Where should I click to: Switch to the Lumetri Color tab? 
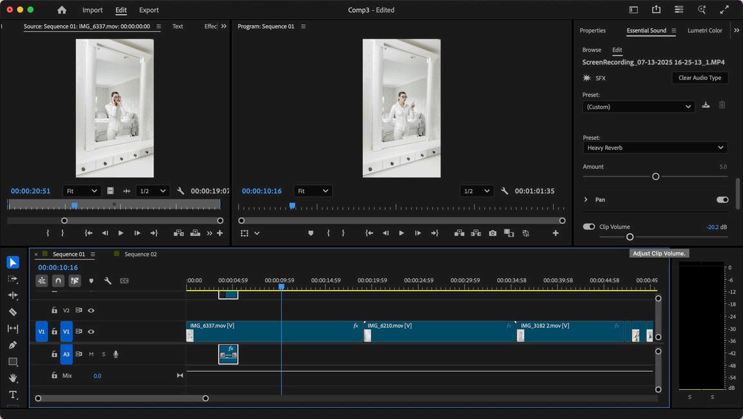point(704,30)
